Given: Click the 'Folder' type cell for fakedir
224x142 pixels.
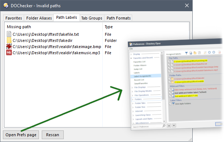Looking at the screenshot, I should tap(111, 40).
